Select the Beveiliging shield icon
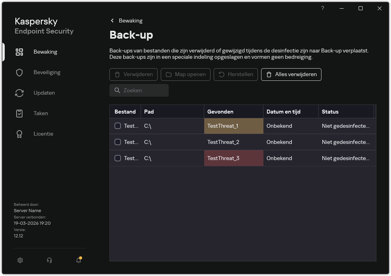 19,72
